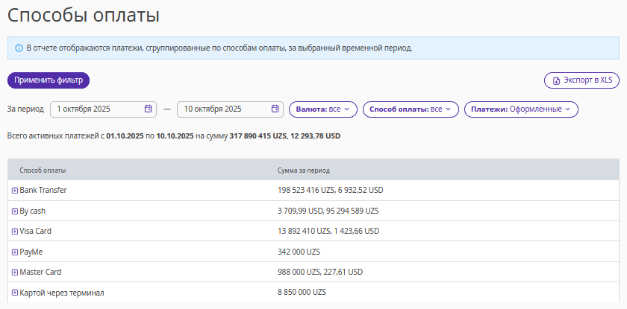The height and width of the screenshot is (309, 627).
Task: Click the Сумма за период column header
Action: pyautogui.click(x=303, y=171)
